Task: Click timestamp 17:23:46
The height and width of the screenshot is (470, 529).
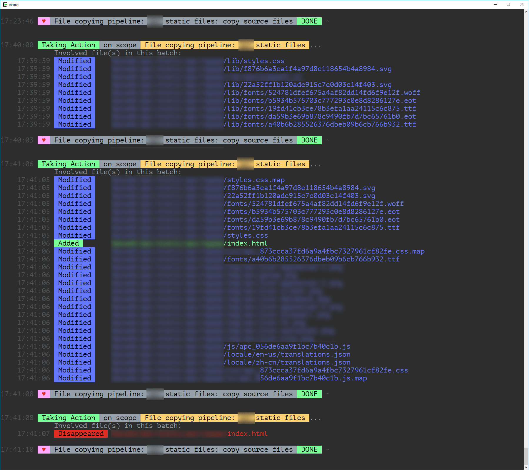Action: pos(17,21)
